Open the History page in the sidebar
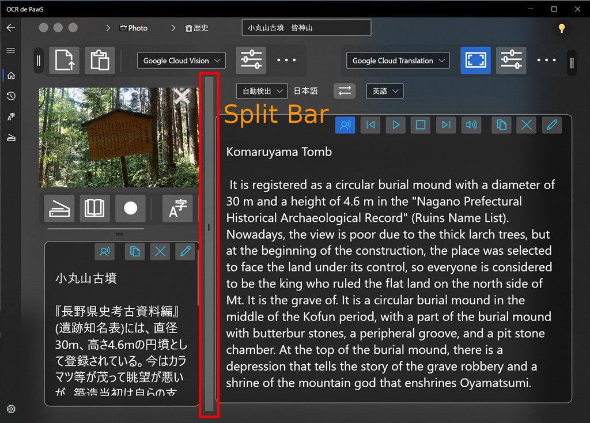The height and width of the screenshot is (423, 590). click(11, 96)
